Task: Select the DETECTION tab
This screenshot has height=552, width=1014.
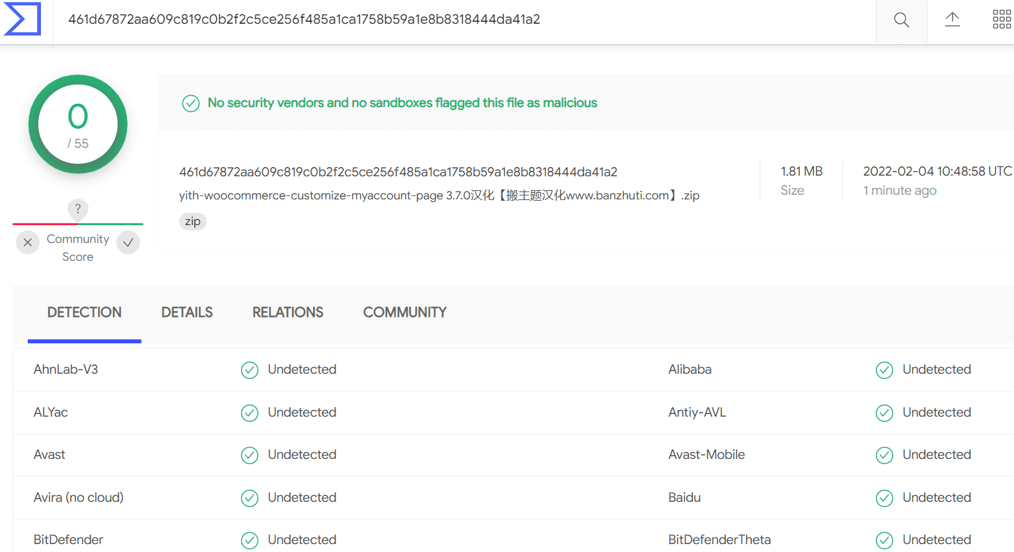Action: point(85,312)
